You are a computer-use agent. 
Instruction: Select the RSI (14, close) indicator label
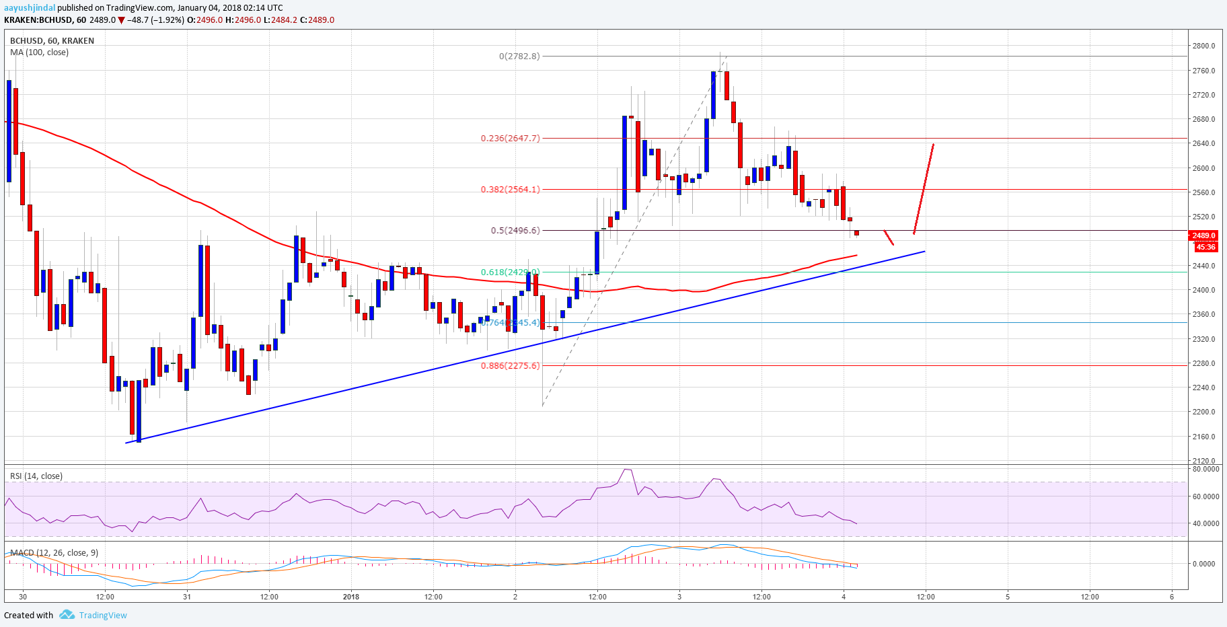click(36, 476)
